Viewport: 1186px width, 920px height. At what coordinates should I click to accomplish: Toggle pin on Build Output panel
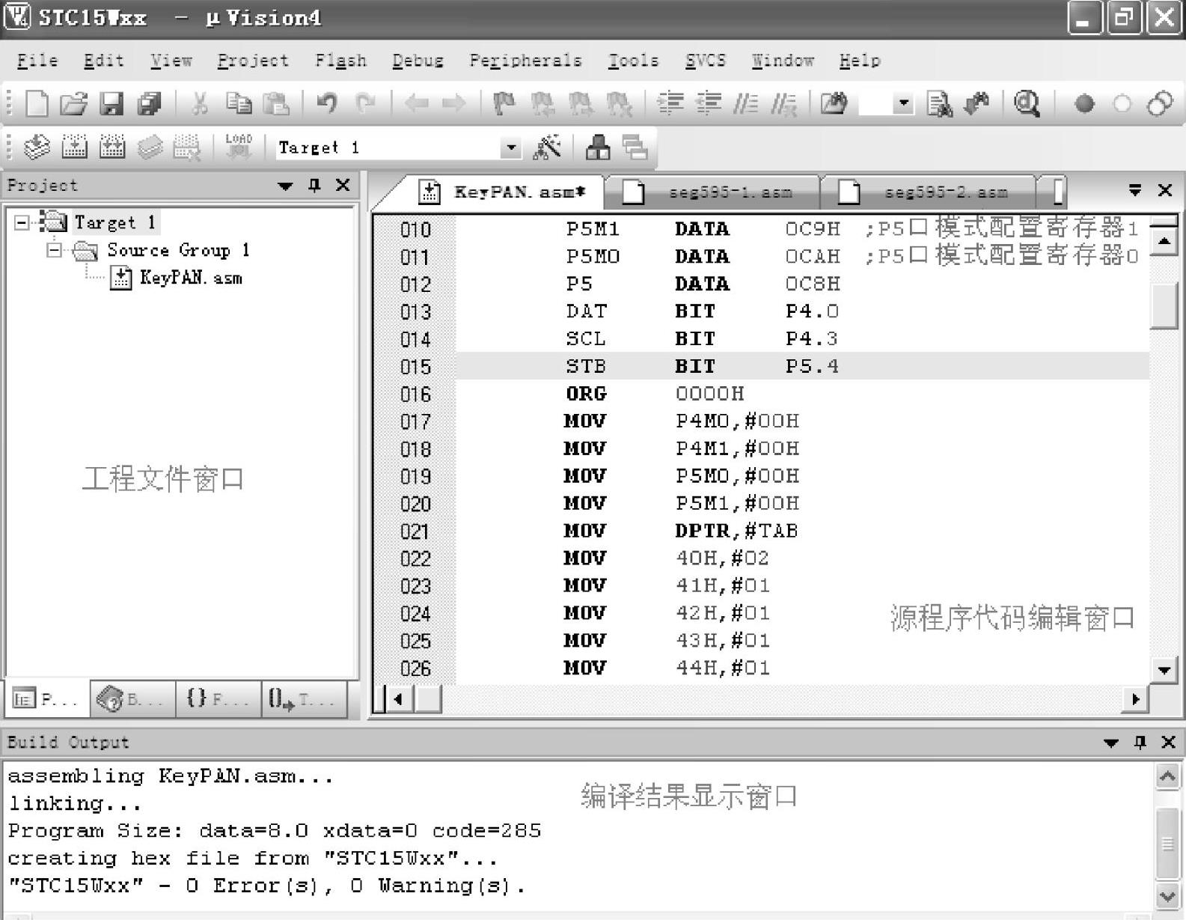(x=1140, y=742)
